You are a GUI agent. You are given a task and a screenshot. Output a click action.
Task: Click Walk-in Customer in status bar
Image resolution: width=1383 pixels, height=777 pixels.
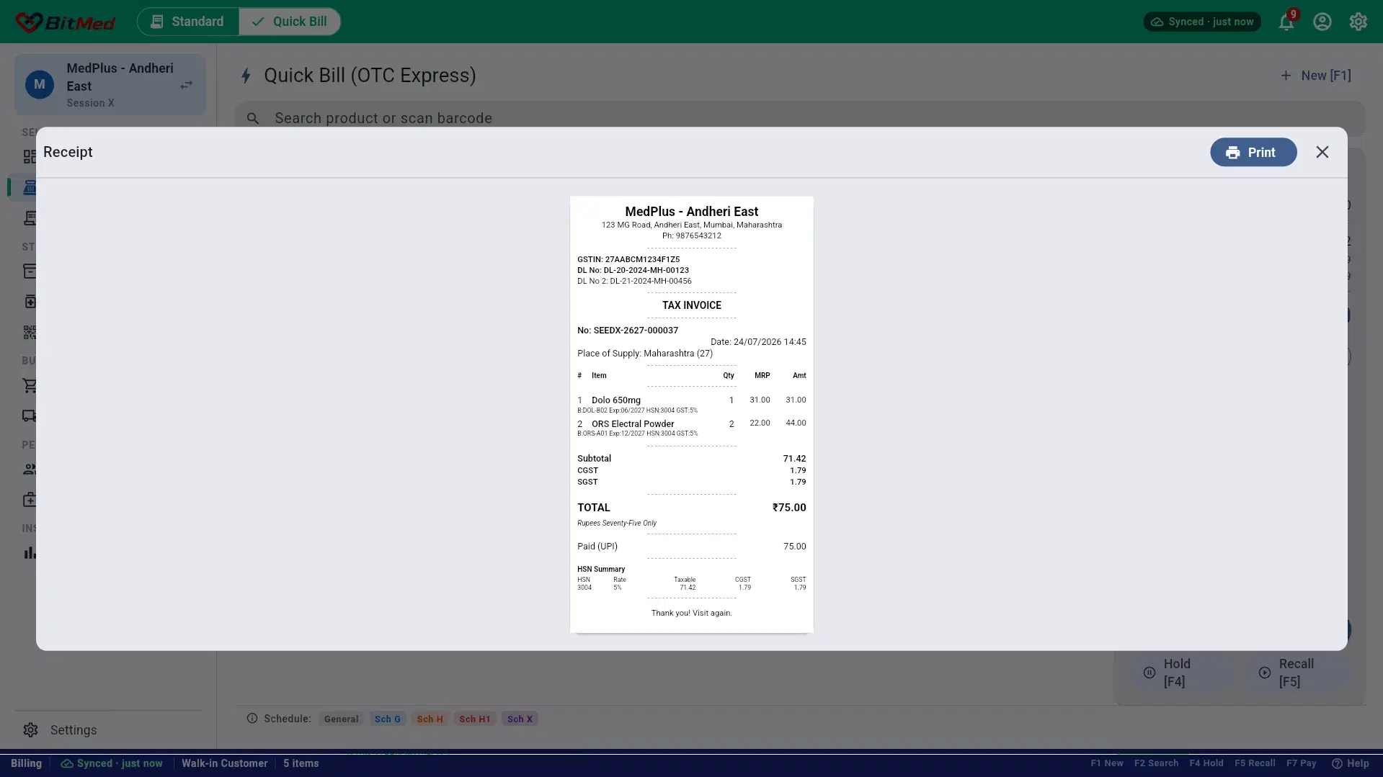pos(224,763)
